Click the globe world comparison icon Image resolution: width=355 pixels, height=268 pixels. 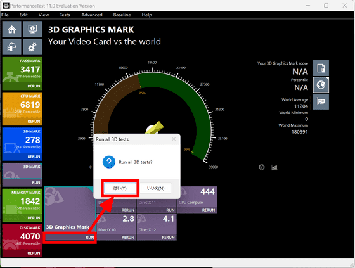[x=321, y=85]
